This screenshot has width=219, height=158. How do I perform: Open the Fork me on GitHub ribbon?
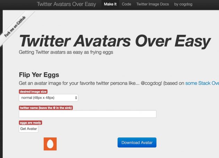coord(15,26)
